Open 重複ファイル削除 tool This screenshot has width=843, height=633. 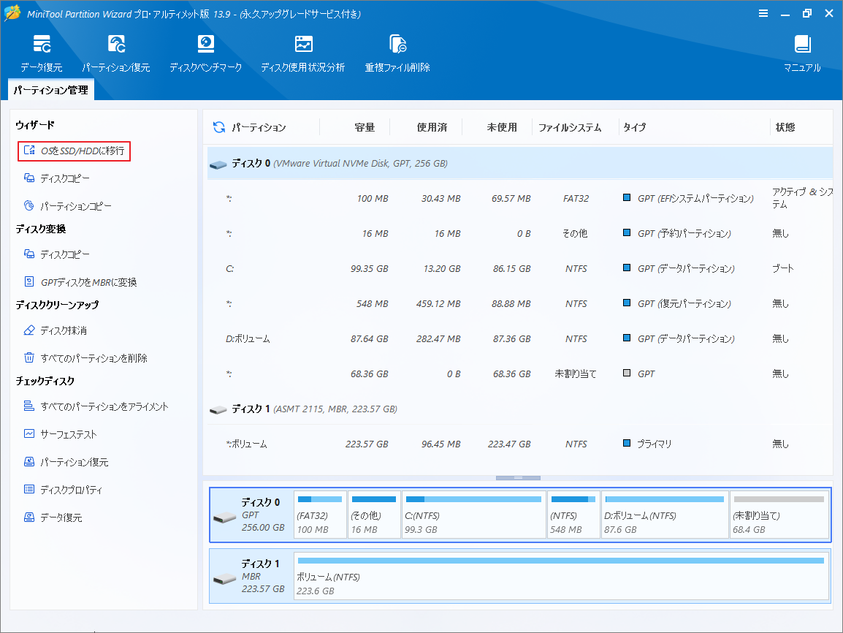397,53
